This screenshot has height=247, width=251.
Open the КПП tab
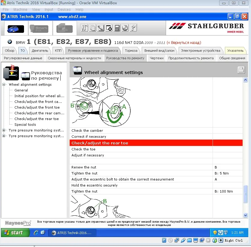[58, 51]
